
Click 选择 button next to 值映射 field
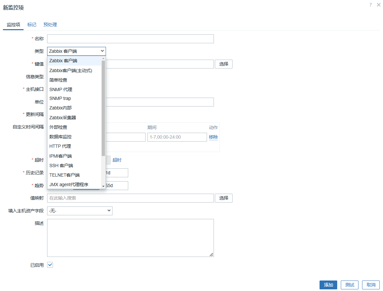pos(224,198)
